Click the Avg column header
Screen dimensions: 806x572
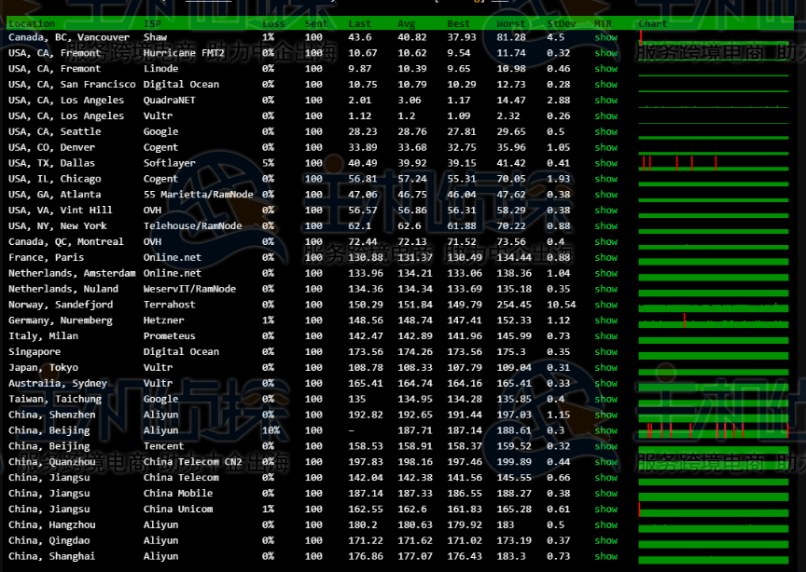[406, 23]
